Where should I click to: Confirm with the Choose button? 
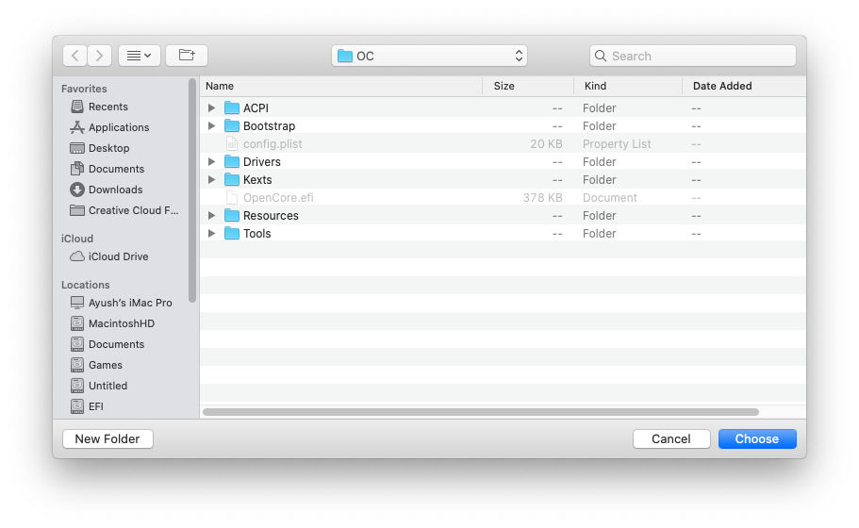point(757,438)
